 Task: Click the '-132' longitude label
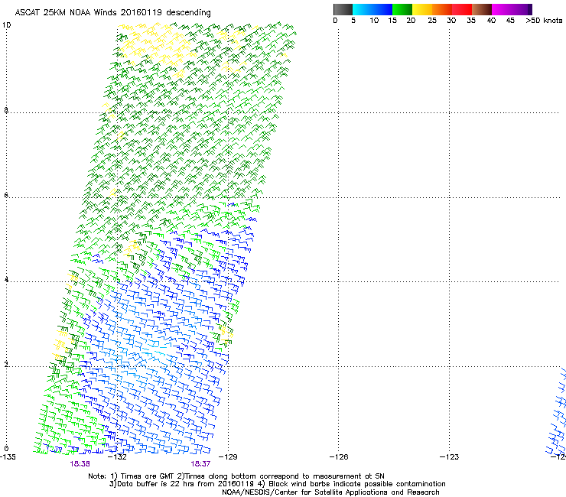pos(117,457)
